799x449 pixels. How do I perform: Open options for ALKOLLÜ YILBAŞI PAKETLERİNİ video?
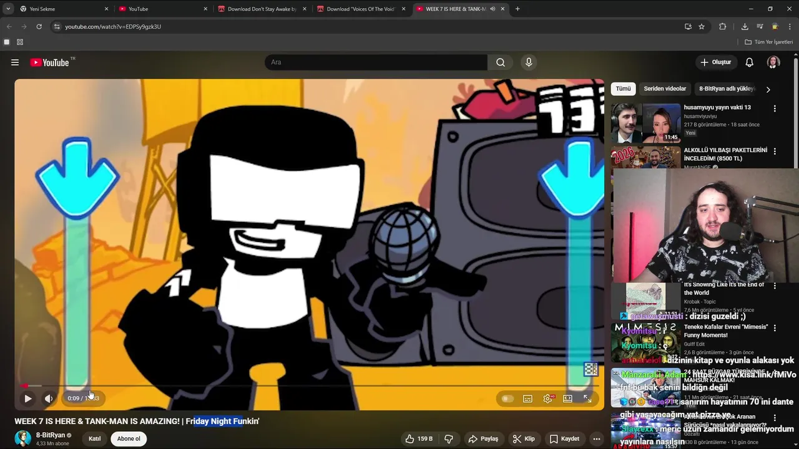(x=775, y=152)
